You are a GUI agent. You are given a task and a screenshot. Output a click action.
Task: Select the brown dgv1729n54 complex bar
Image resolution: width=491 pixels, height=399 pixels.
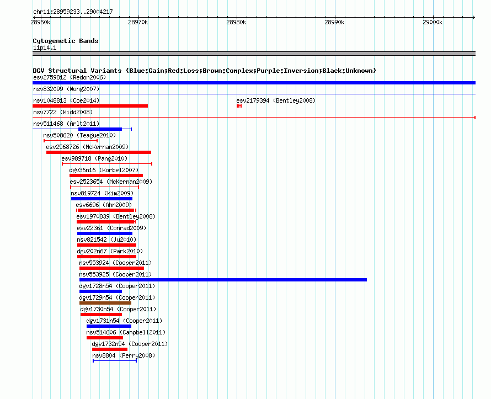click(105, 303)
